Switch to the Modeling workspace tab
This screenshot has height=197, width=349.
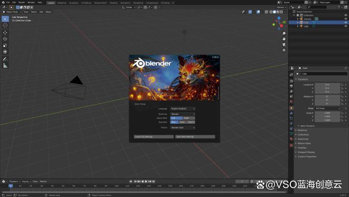pyautogui.click(x=62, y=3)
